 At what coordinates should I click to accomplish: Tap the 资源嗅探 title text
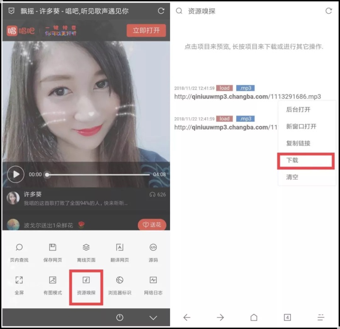[x=202, y=11]
